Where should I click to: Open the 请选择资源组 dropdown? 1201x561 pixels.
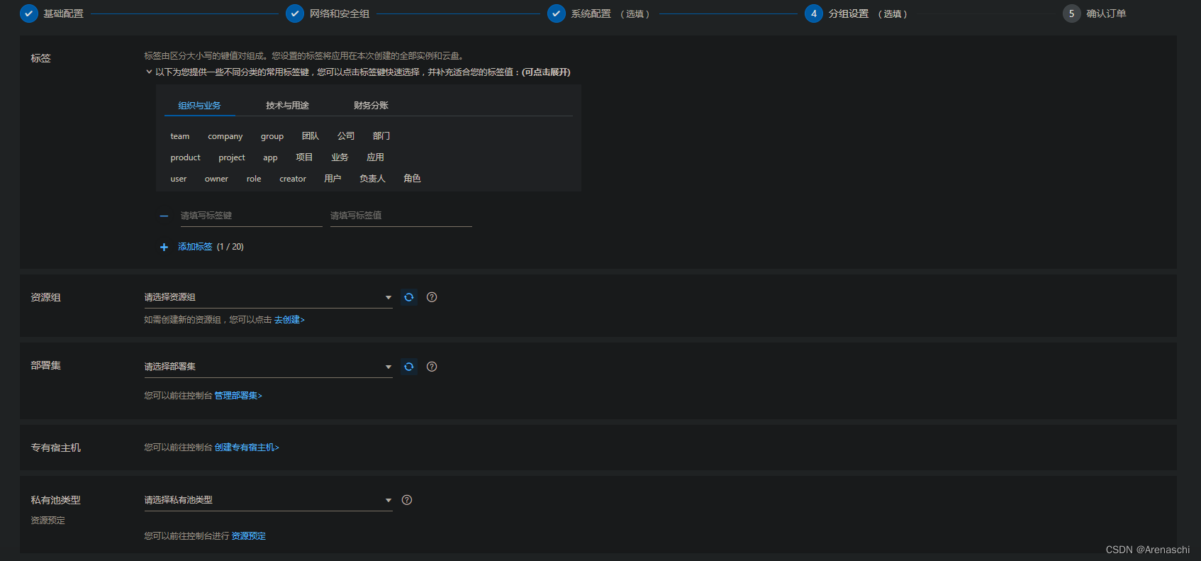tap(268, 297)
